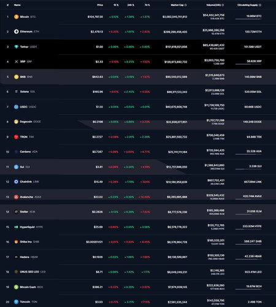The width and height of the screenshot is (276, 307).
Task: Open the Bitcoin BTC name link
Action: coord(28,17)
